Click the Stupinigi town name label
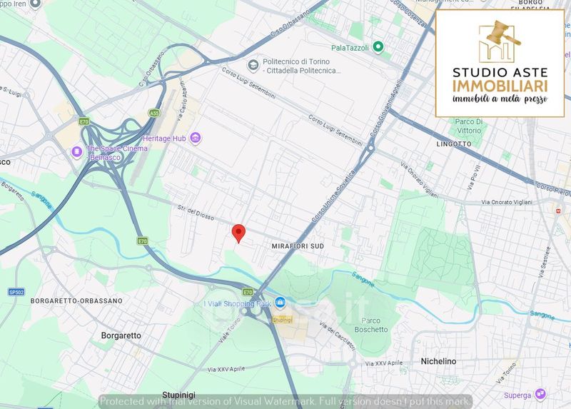 (179, 395)
